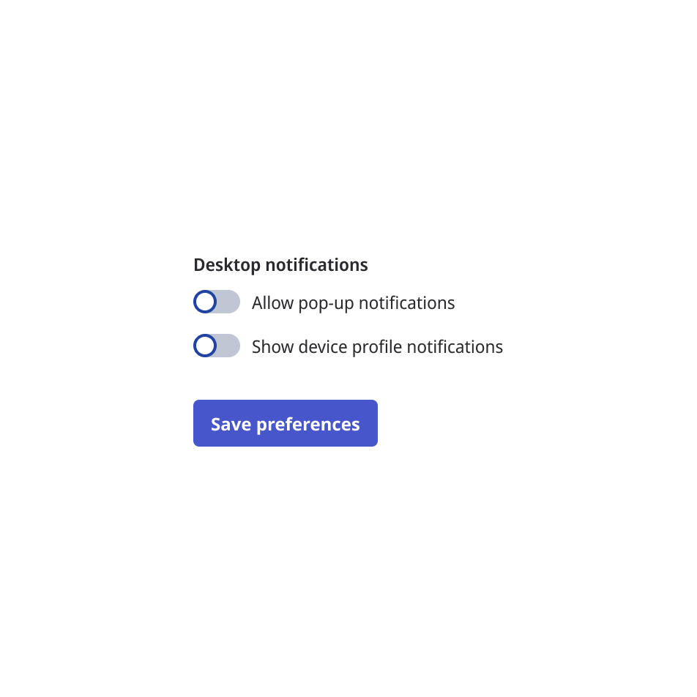The image size is (697, 697).
Task: Click the round knob of device profile toggle
Action: click(x=206, y=346)
